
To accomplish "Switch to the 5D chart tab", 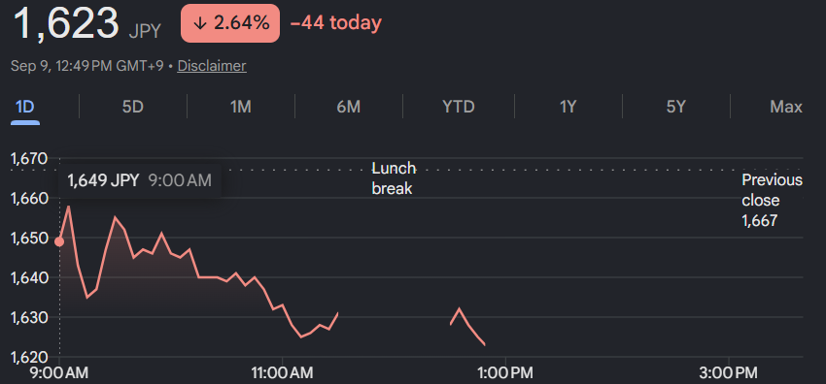I will click(x=133, y=108).
